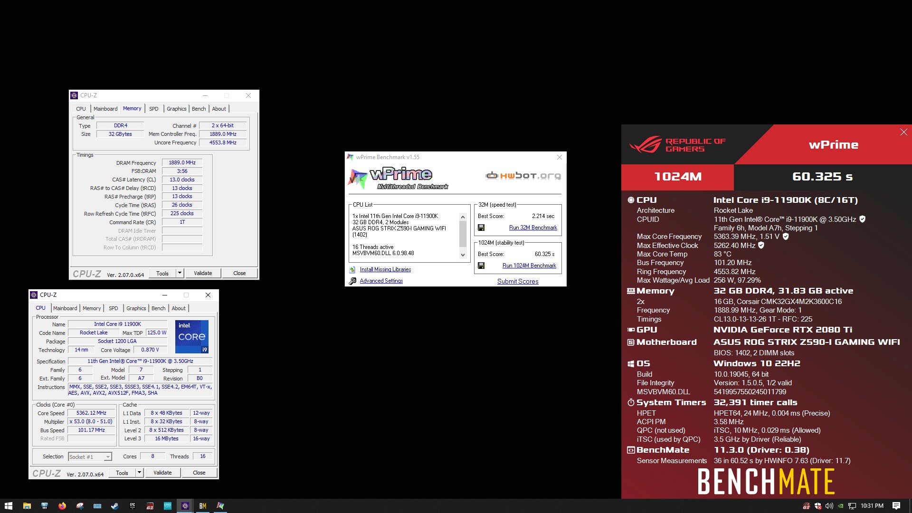The image size is (912, 513).
Task: Click the Advanced Settings wrench icon in wPrime
Action: coord(352,281)
